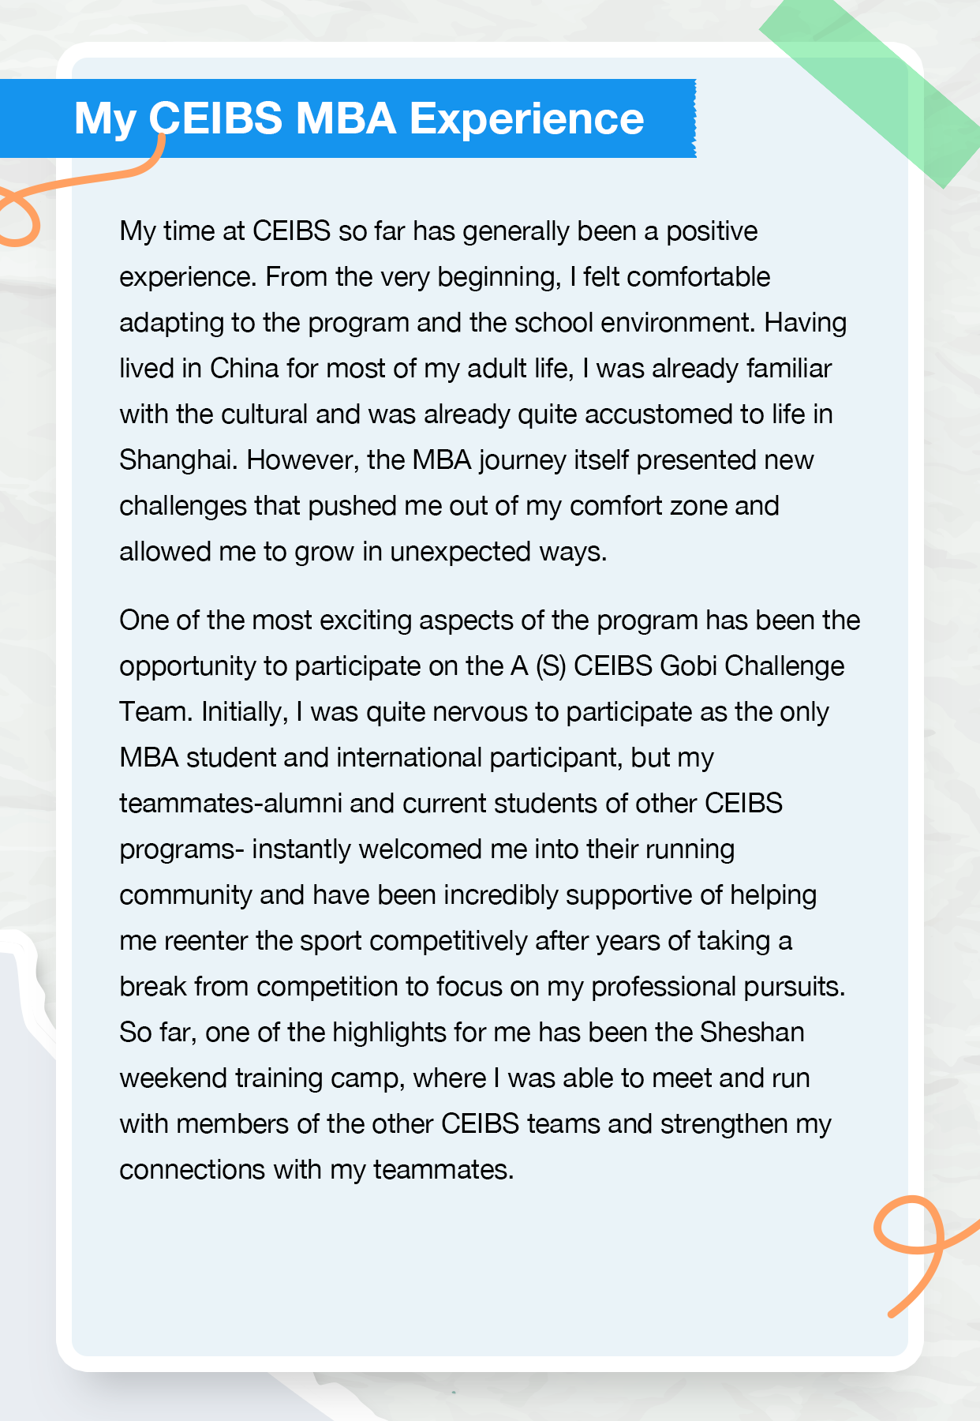Click the word "Shanghai." in the first paragraph
The image size is (980, 1421).
coord(178,460)
